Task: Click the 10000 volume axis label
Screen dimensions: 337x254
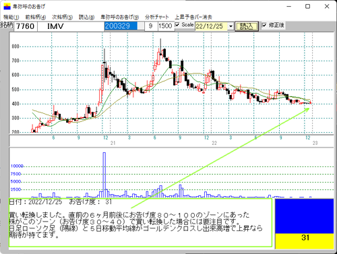Action: (x=17, y=166)
